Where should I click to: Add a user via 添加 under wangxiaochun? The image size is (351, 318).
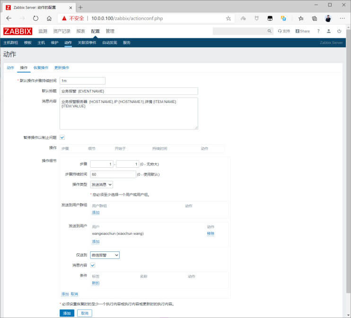tap(96, 241)
